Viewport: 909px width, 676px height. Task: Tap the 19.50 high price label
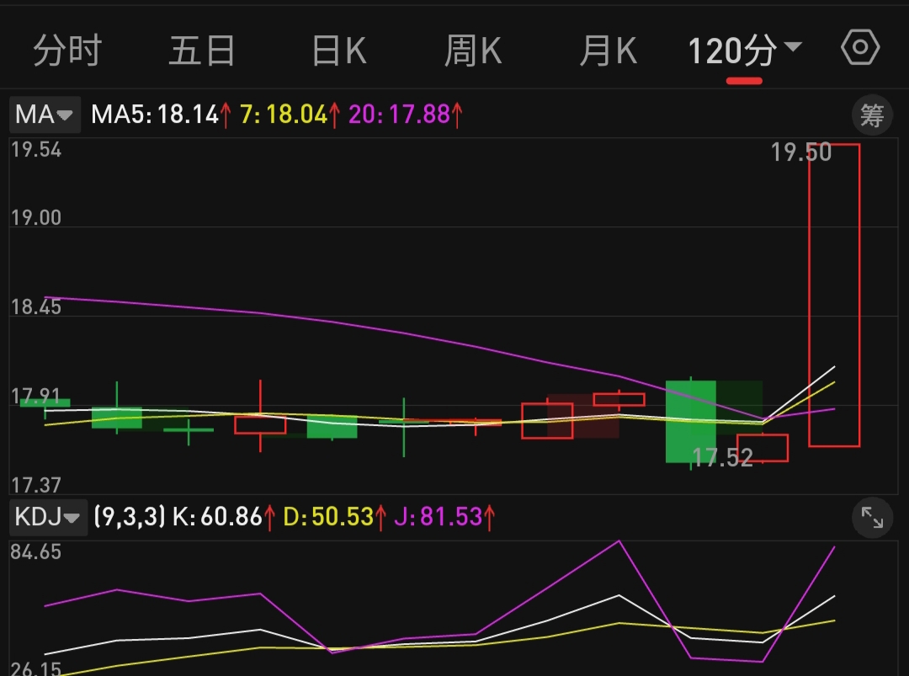click(800, 152)
